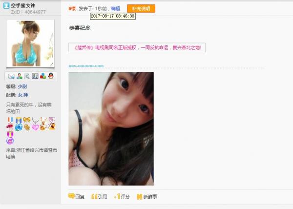Click the 少尉 rank level link
This screenshot has width=293, height=209.
(x=22, y=86)
